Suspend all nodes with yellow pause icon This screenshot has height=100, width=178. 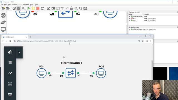point(33,8)
